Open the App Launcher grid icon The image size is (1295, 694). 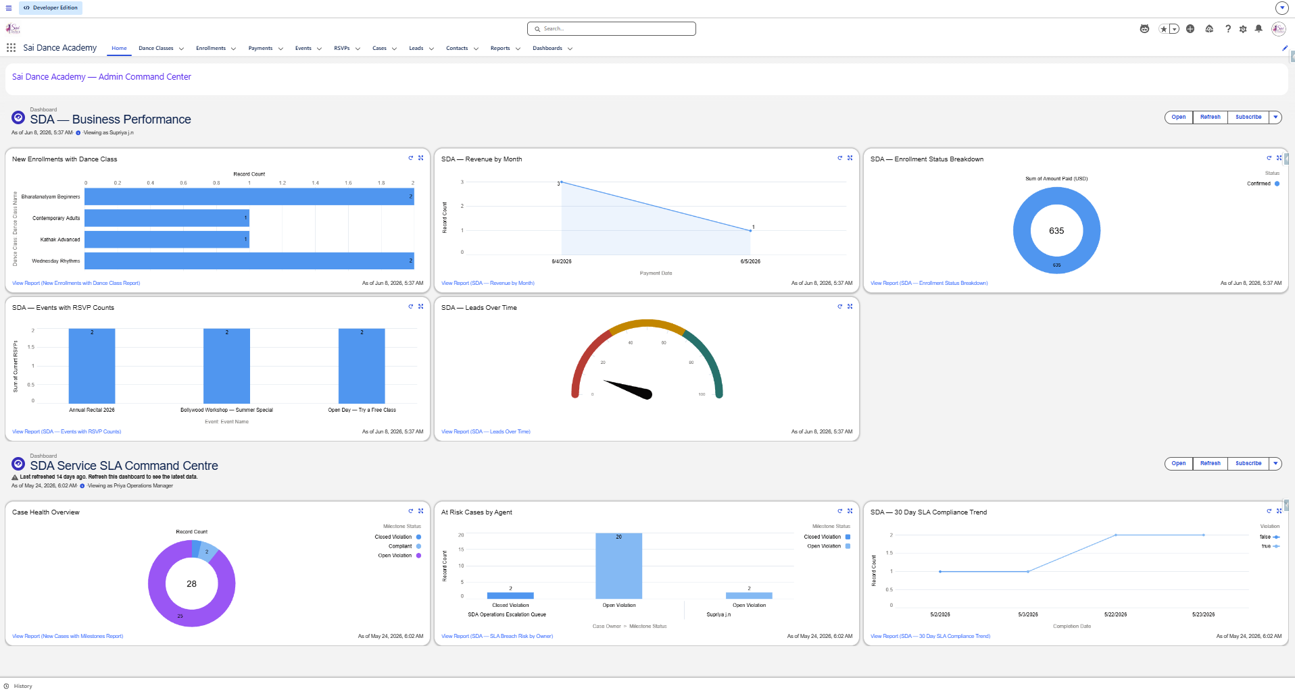[11, 48]
